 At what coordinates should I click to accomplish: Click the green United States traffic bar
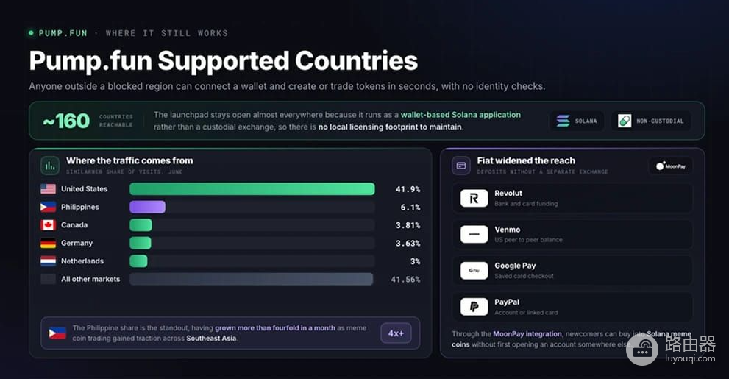point(252,189)
